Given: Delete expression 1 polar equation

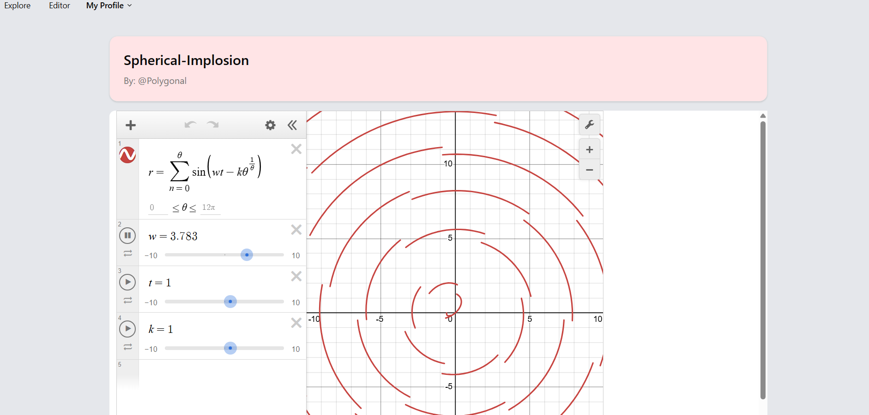Looking at the screenshot, I should click(x=296, y=149).
